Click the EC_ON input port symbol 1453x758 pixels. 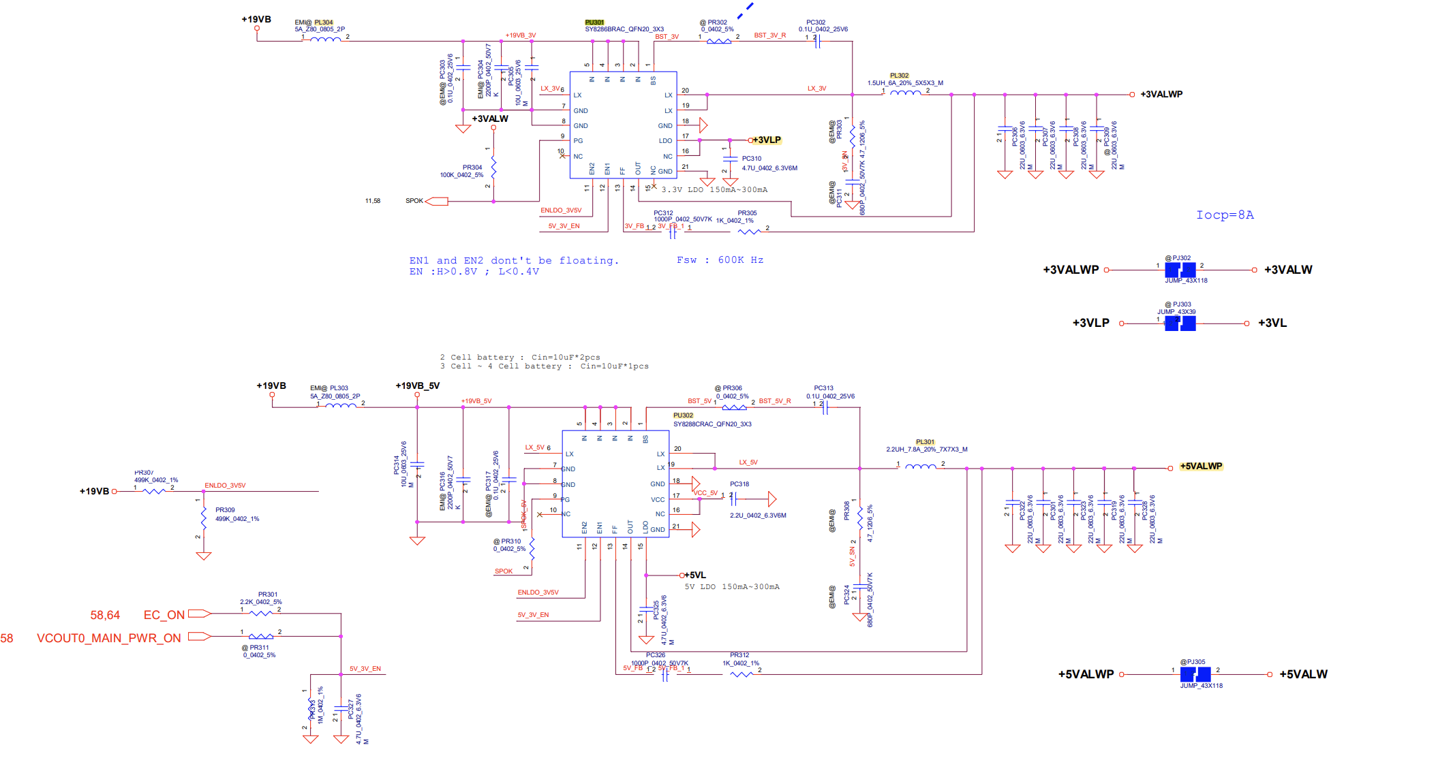199,614
